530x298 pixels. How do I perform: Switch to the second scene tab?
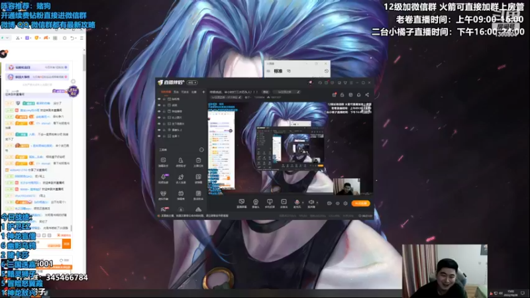(176, 92)
